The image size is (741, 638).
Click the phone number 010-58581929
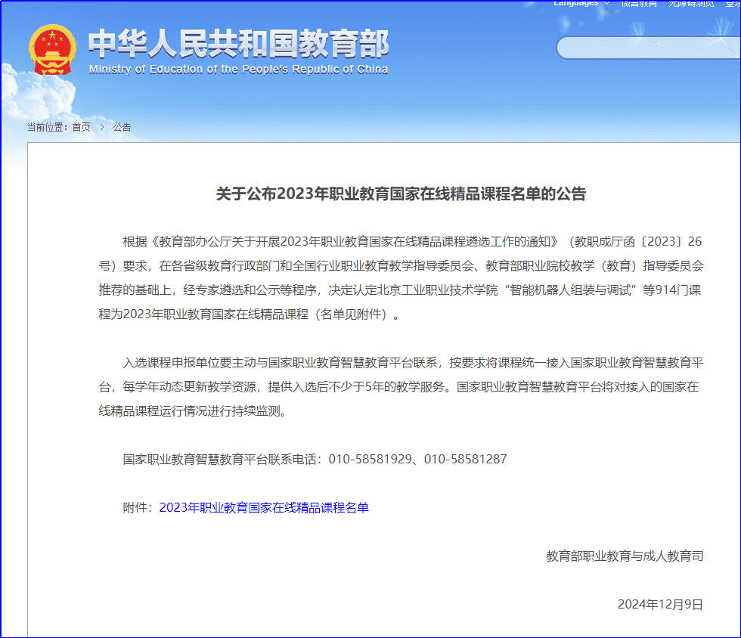coord(369,459)
